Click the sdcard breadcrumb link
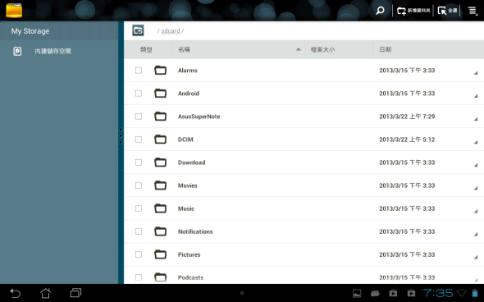Screen dimensions: 484x302 click(x=171, y=31)
